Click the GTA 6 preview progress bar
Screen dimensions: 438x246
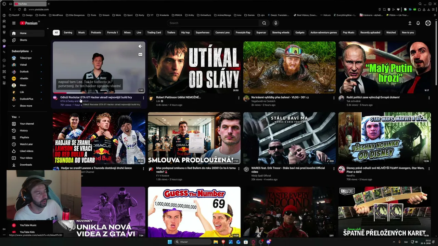pos(99,93)
